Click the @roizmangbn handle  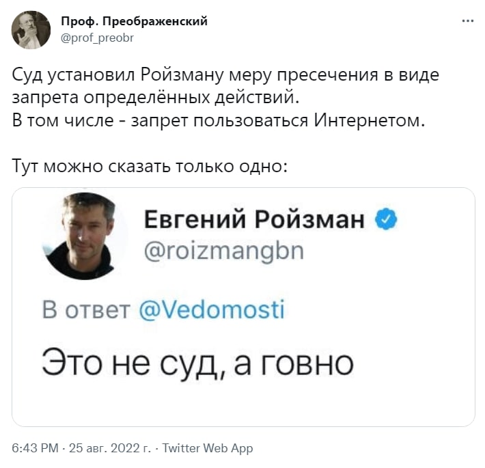coord(222,251)
